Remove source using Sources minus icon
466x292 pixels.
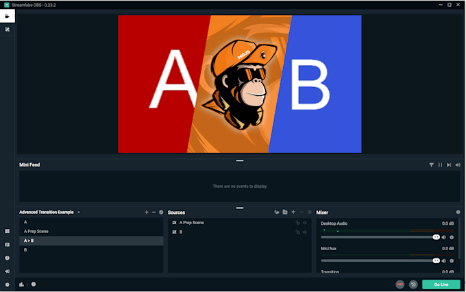[302, 212]
